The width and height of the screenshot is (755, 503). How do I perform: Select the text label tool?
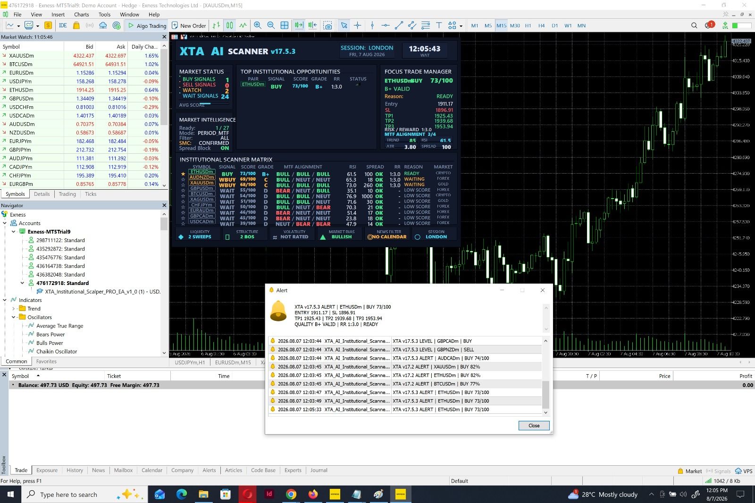[x=438, y=25]
